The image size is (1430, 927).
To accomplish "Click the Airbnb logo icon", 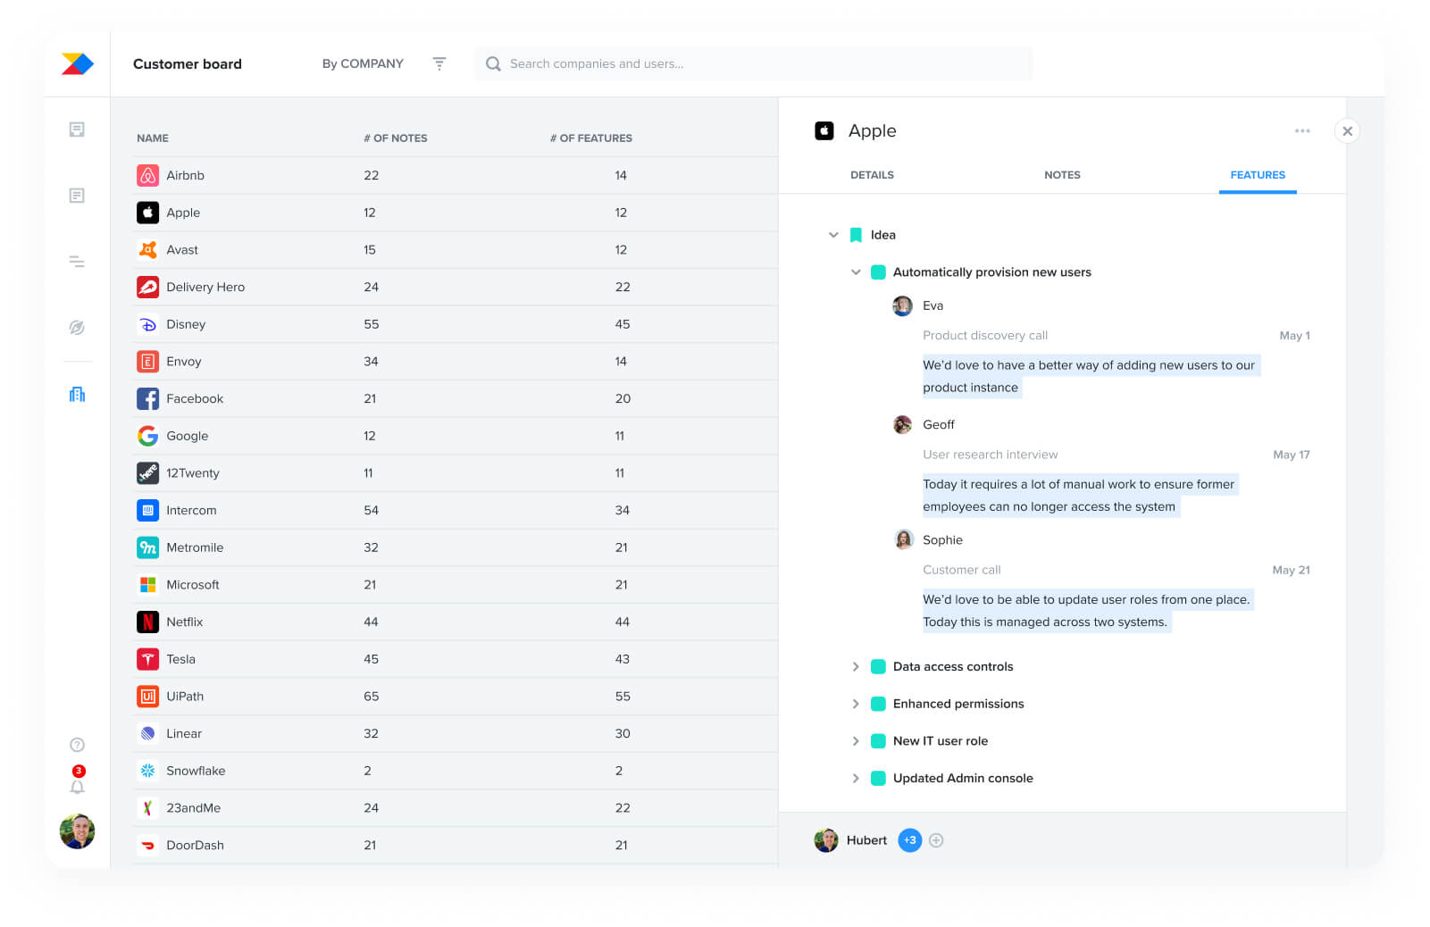I will (147, 175).
